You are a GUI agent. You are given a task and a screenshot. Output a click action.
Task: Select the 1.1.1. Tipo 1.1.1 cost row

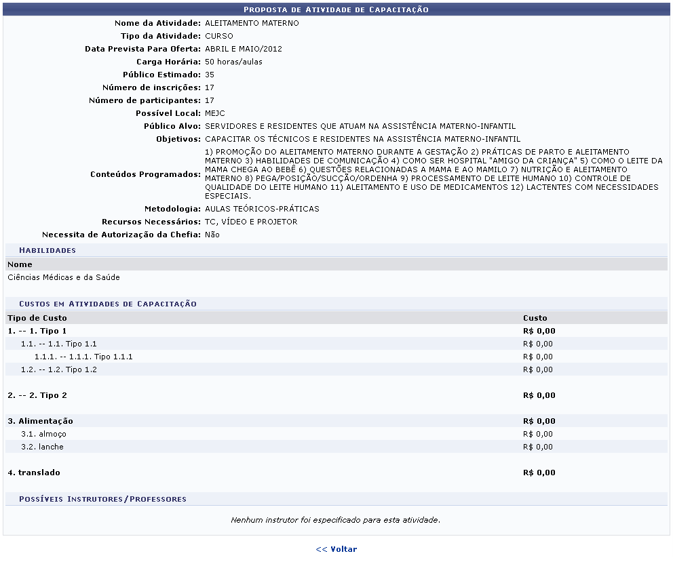click(x=83, y=357)
